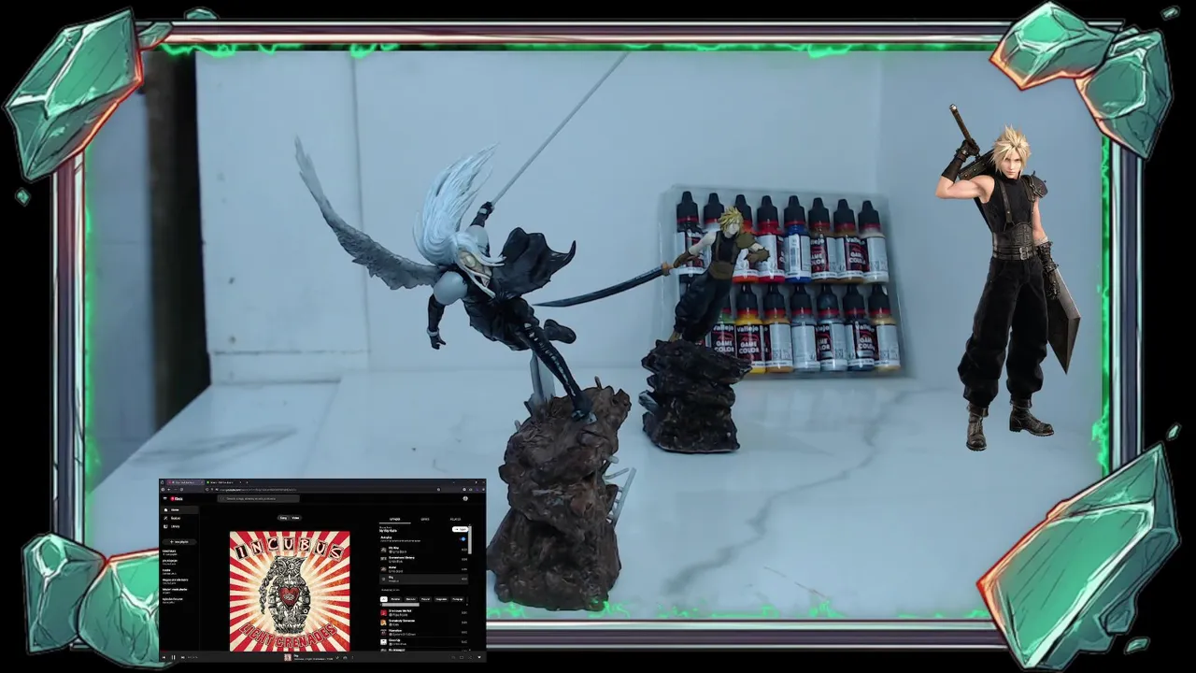Click the filter chips horizontal scrollbar
The image size is (1196, 673).
click(400, 605)
